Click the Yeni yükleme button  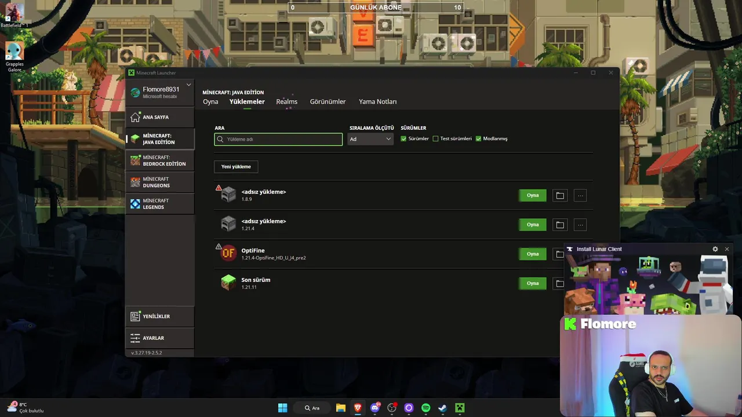(x=236, y=167)
